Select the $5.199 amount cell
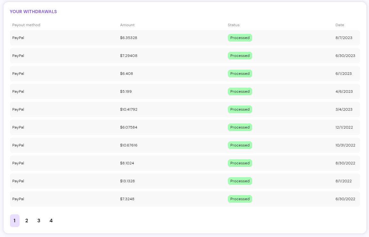The height and width of the screenshot is (237, 369). click(x=126, y=91)
